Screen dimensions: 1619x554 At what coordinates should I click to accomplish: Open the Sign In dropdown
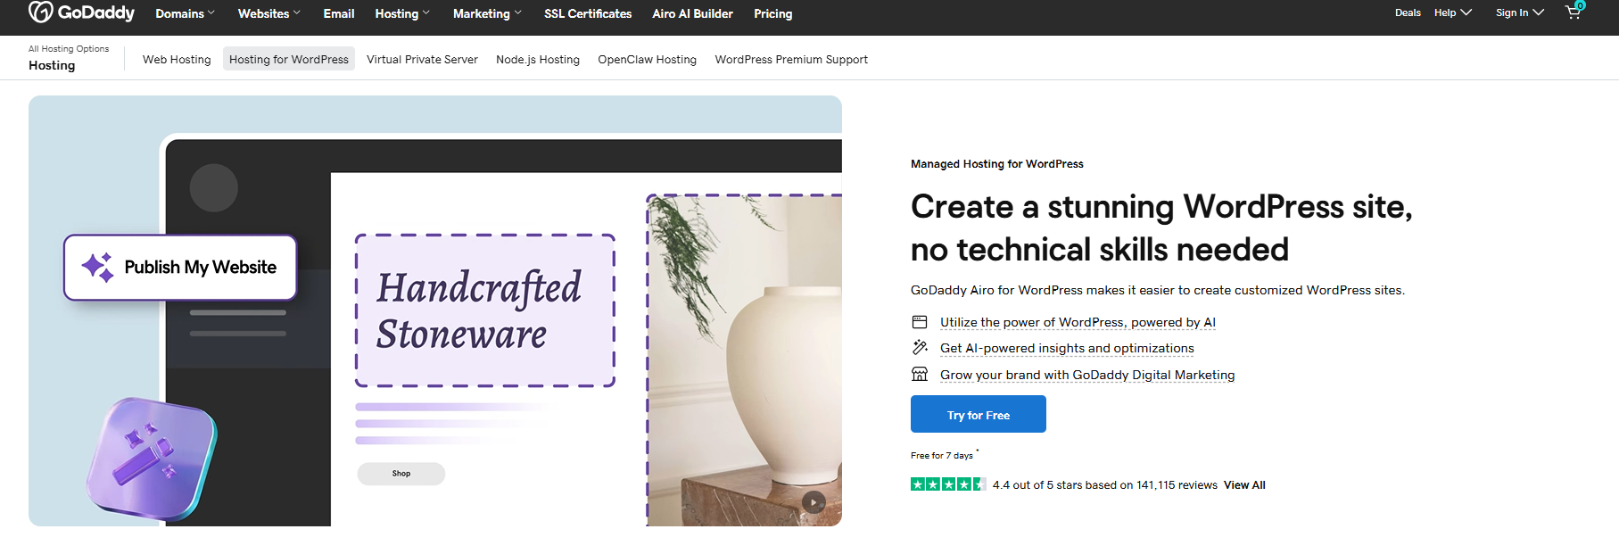coord(1520,12)
